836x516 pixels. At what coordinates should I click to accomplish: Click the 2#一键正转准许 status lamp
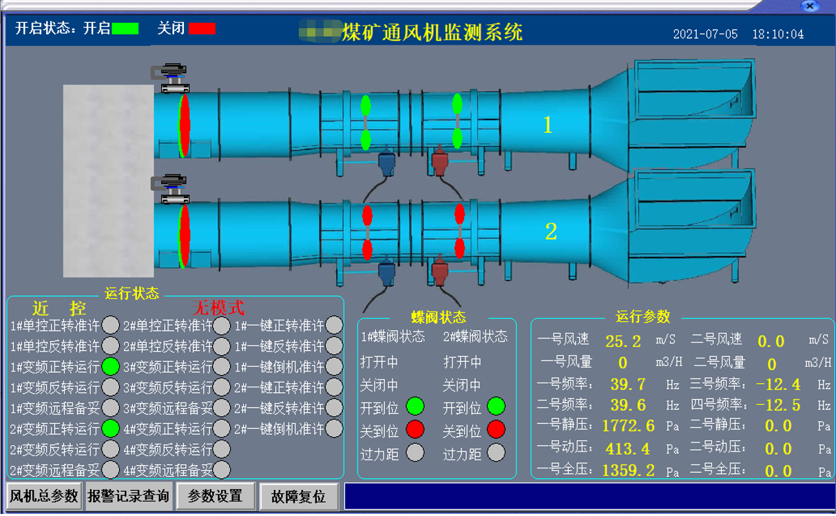pyautogui.click(x=334, y=387)
